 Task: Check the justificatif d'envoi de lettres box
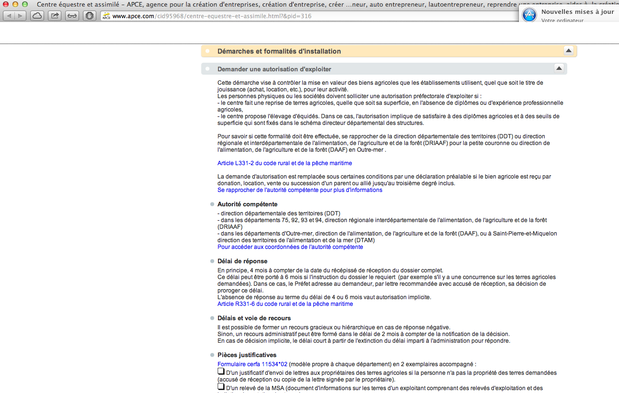point(221,371)
